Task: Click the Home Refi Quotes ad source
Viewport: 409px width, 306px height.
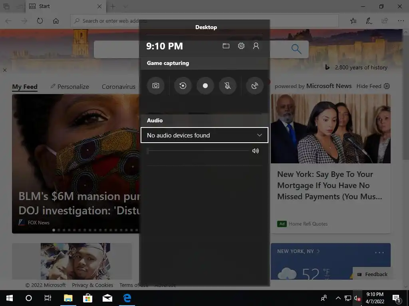Action: pyautogui.click(x=308, y=224)
